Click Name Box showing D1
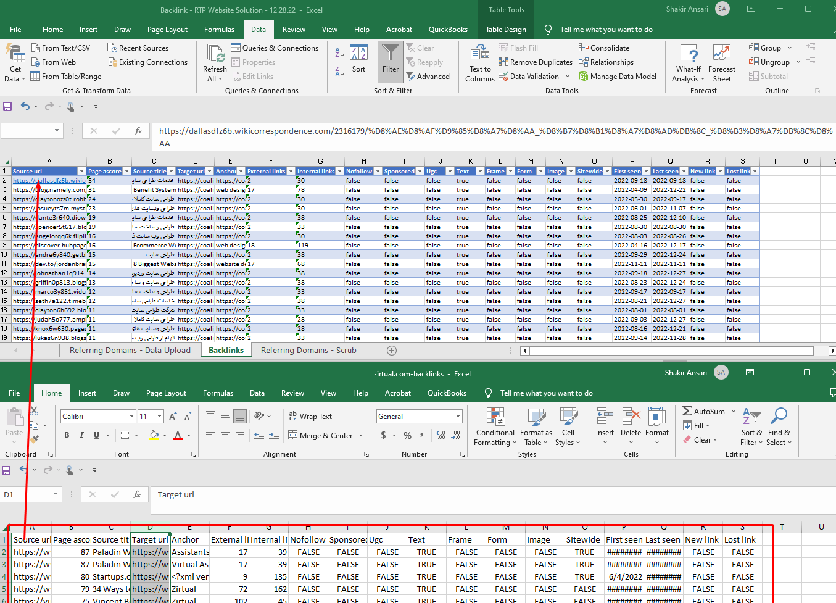Viewport: 836px width, 603px height. (x=27, y=494)
